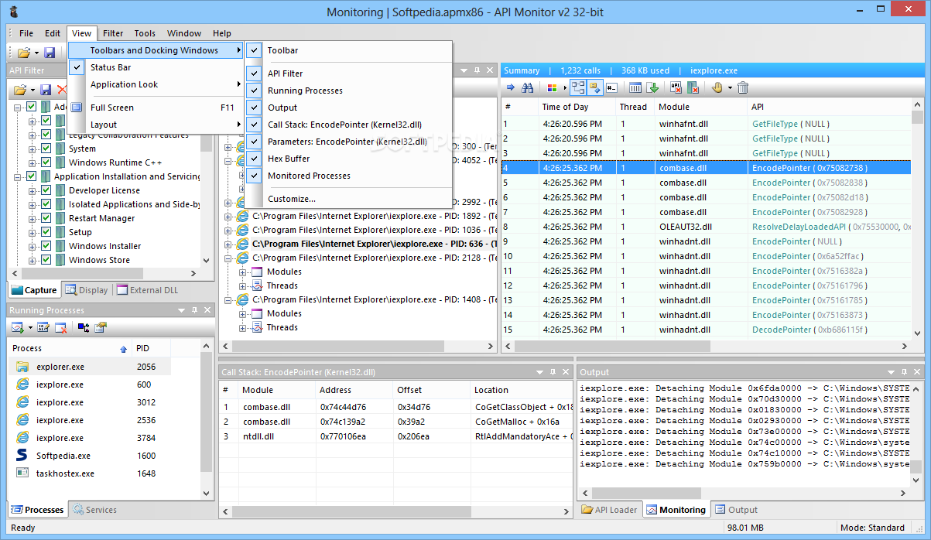Click the save icon in API Filter toolbar
This screenshot has height=540, width=931.
point(46,91)
